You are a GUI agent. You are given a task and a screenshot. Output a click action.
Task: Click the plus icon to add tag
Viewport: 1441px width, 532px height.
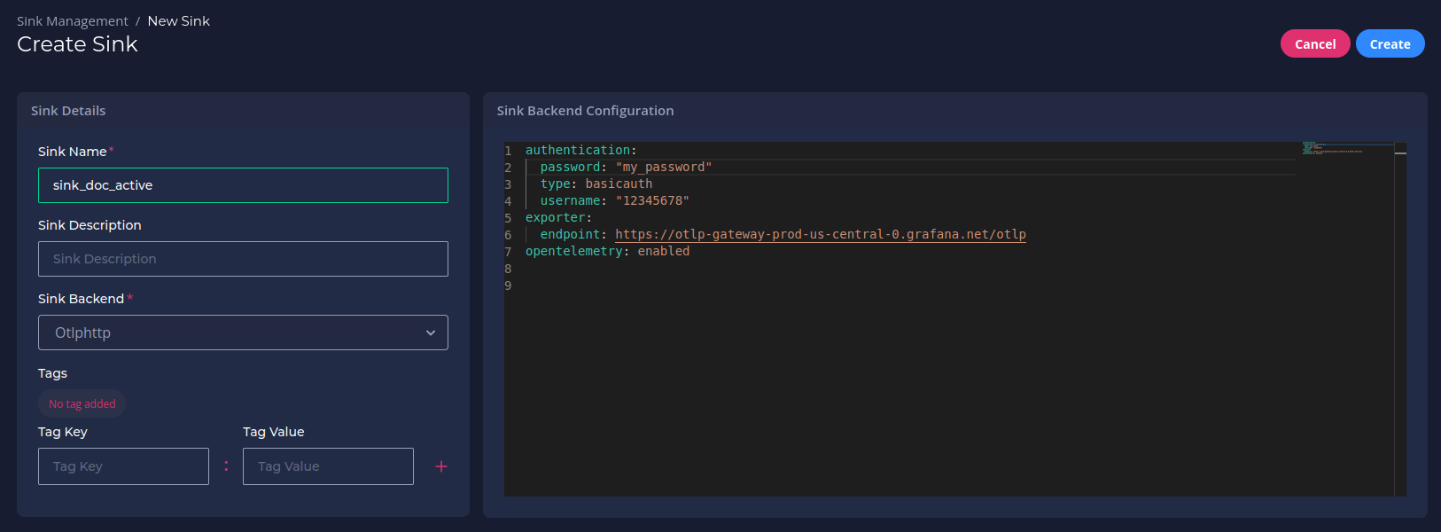tap(441, 466)
